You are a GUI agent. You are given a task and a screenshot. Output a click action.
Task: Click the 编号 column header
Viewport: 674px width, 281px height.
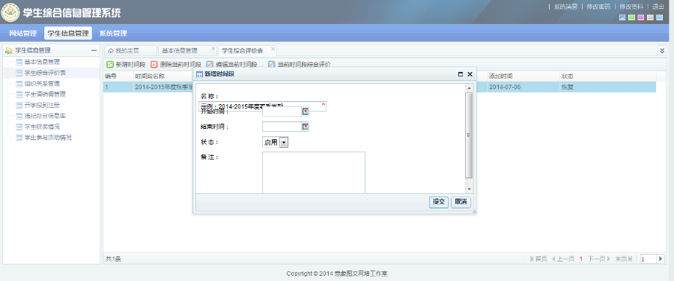118,76
